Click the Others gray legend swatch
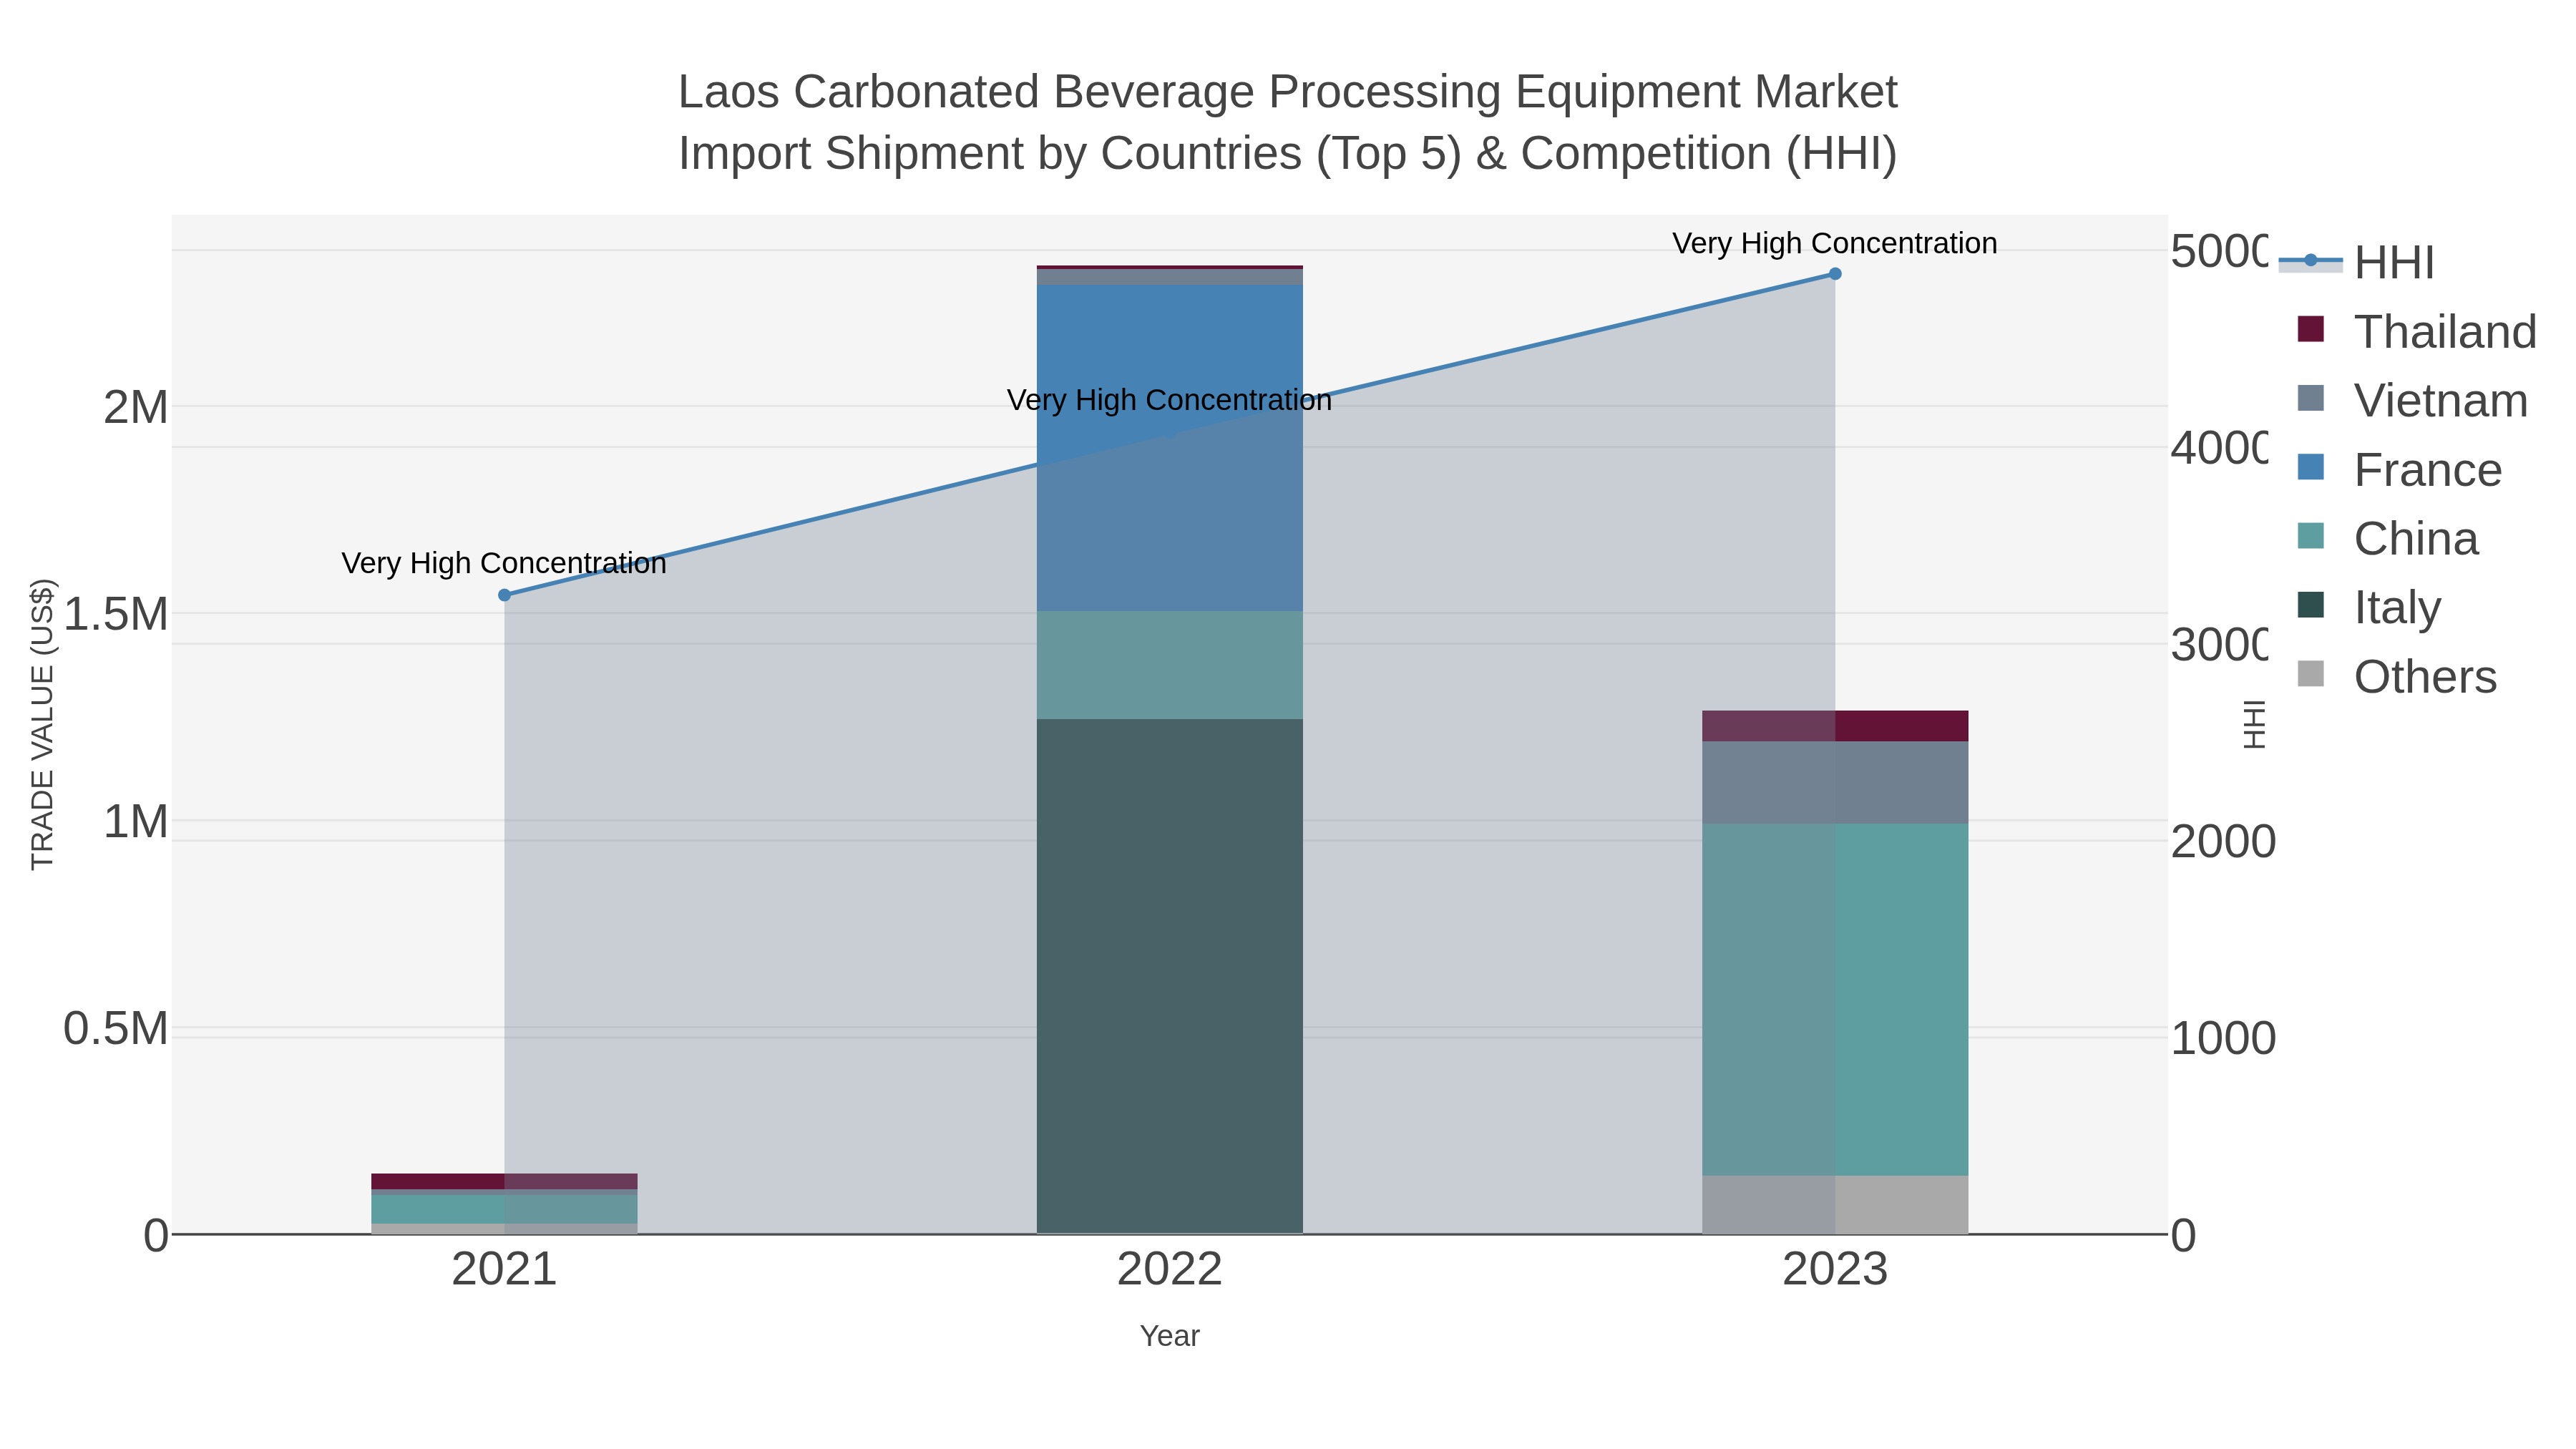 [x=2311, y=674]
